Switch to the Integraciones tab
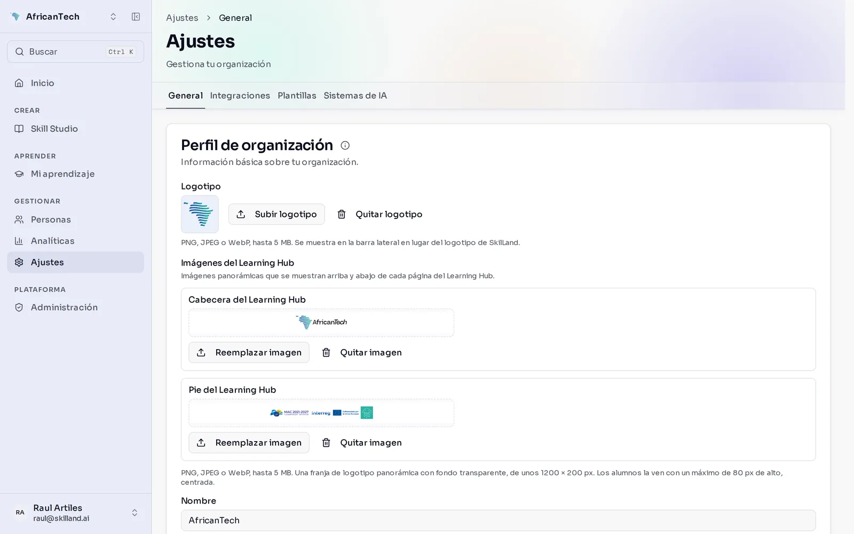This screenshot has width=854, height=534. click(240, 96)
